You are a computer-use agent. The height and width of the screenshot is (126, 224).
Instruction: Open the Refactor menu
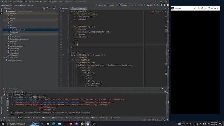point(31,2)
